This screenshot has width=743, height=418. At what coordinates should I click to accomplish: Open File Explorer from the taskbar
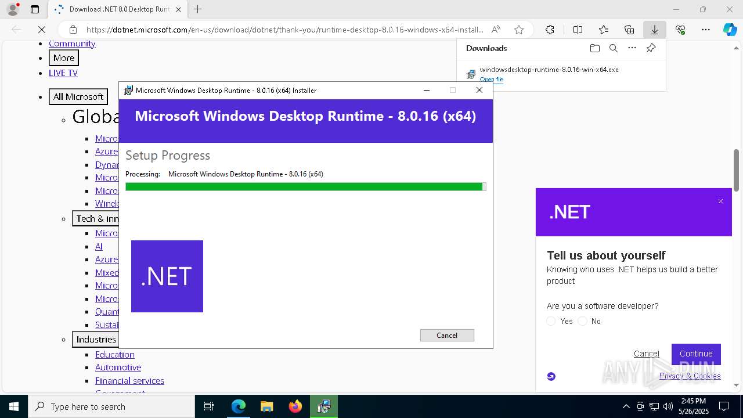coord(266,406)
